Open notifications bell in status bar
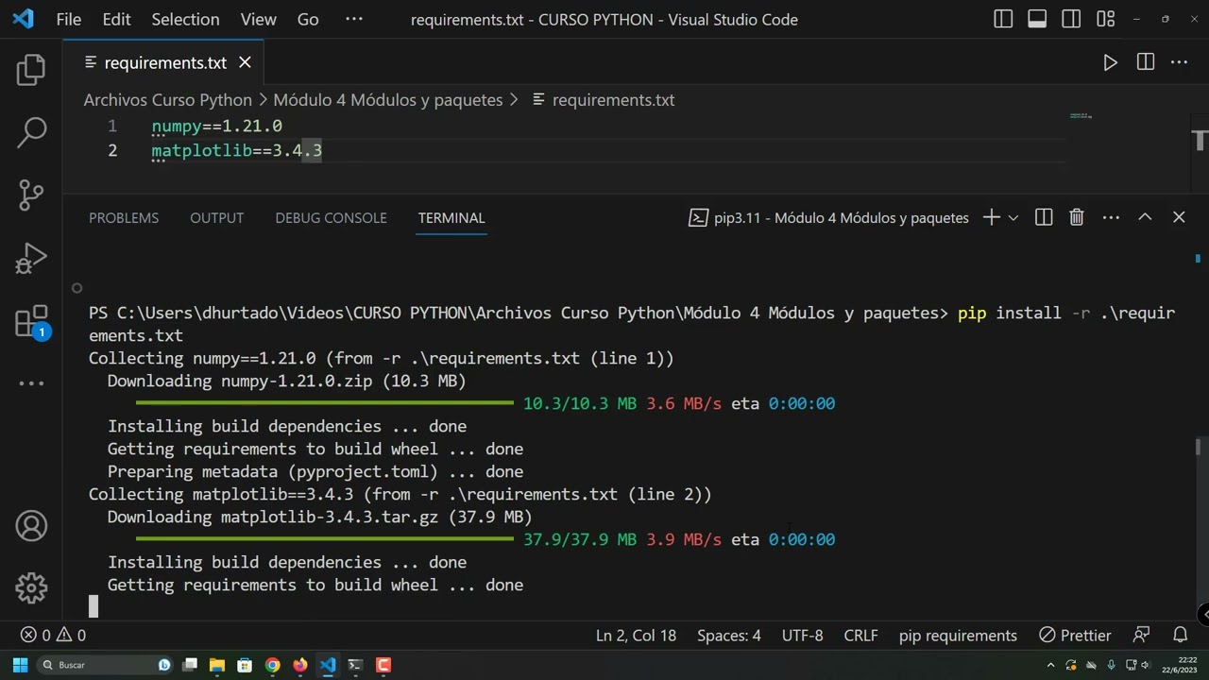This screenshot has width=1209, height=680. pos(1181,636)
